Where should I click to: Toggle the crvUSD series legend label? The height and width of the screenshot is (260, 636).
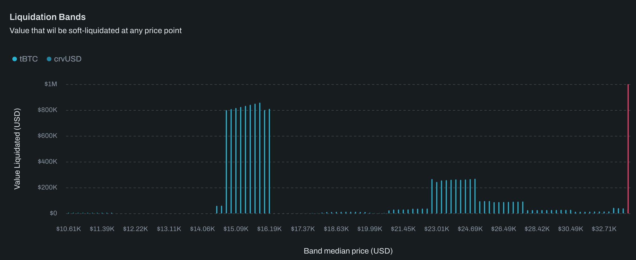point(67,59)
